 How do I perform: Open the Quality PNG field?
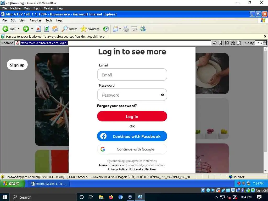tap(259, 43)
